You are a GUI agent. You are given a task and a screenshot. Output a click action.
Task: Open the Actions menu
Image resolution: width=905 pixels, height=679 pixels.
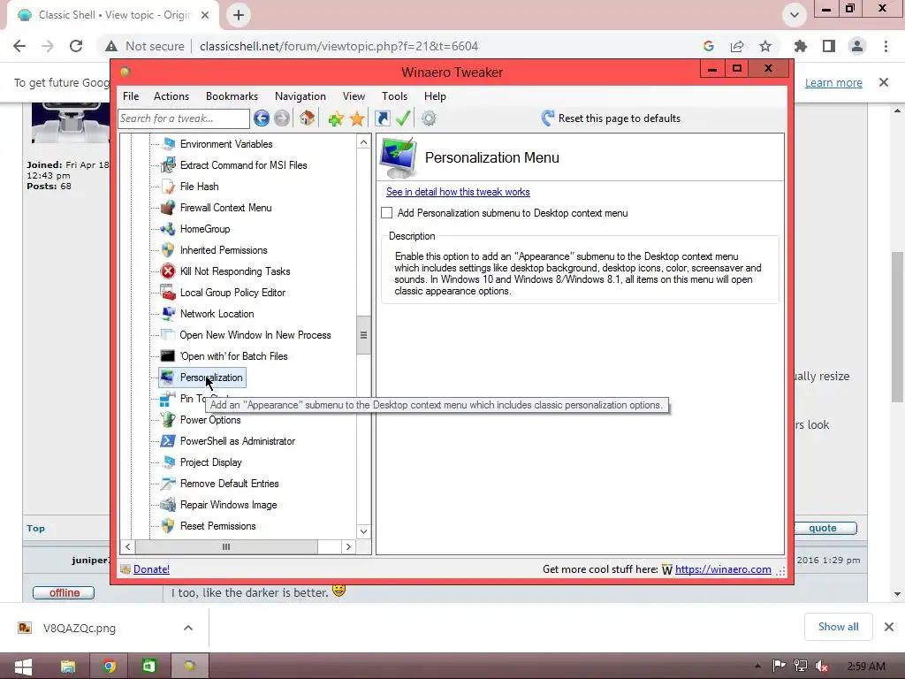(x=171, y=96)
